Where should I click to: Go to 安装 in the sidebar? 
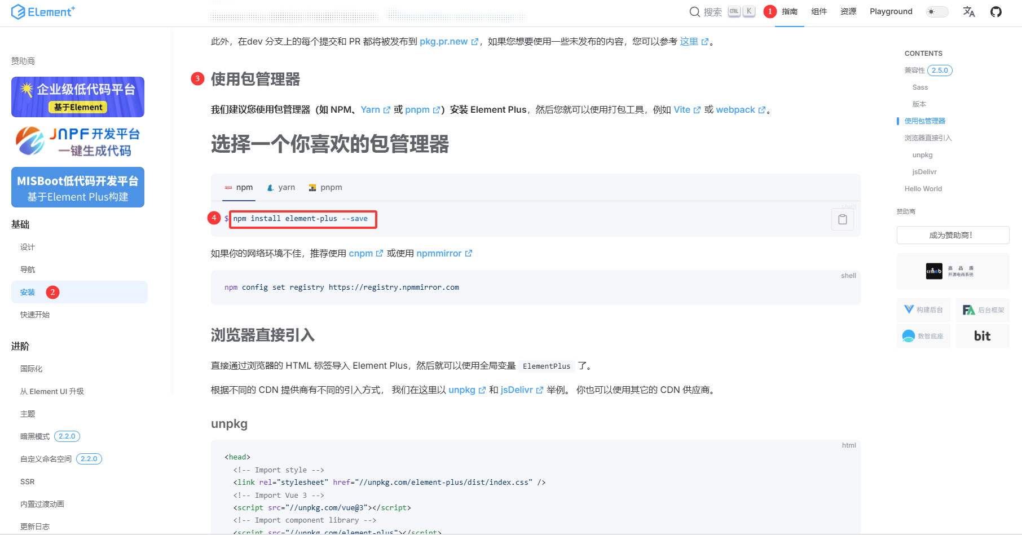click(79, 292)
